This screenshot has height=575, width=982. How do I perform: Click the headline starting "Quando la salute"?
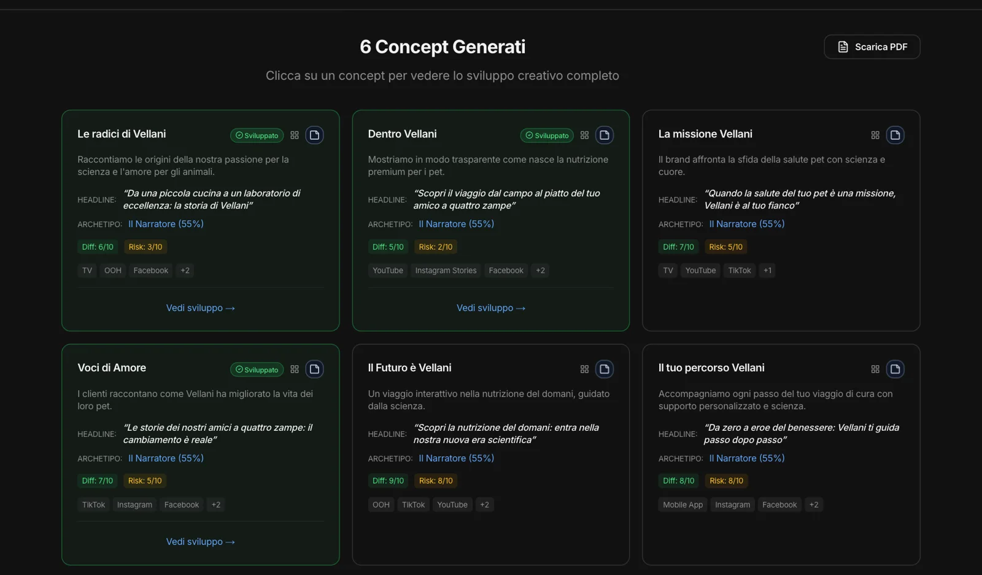click(x=800, y=199)
